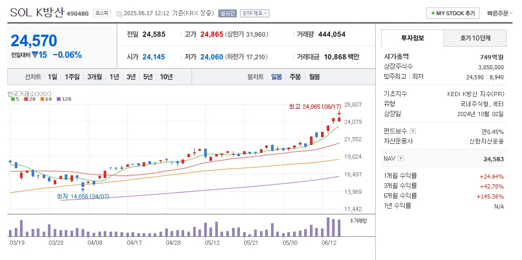522x260 pixels.
Task: Click the calendar icon beside the date
Action: [118, 13]
